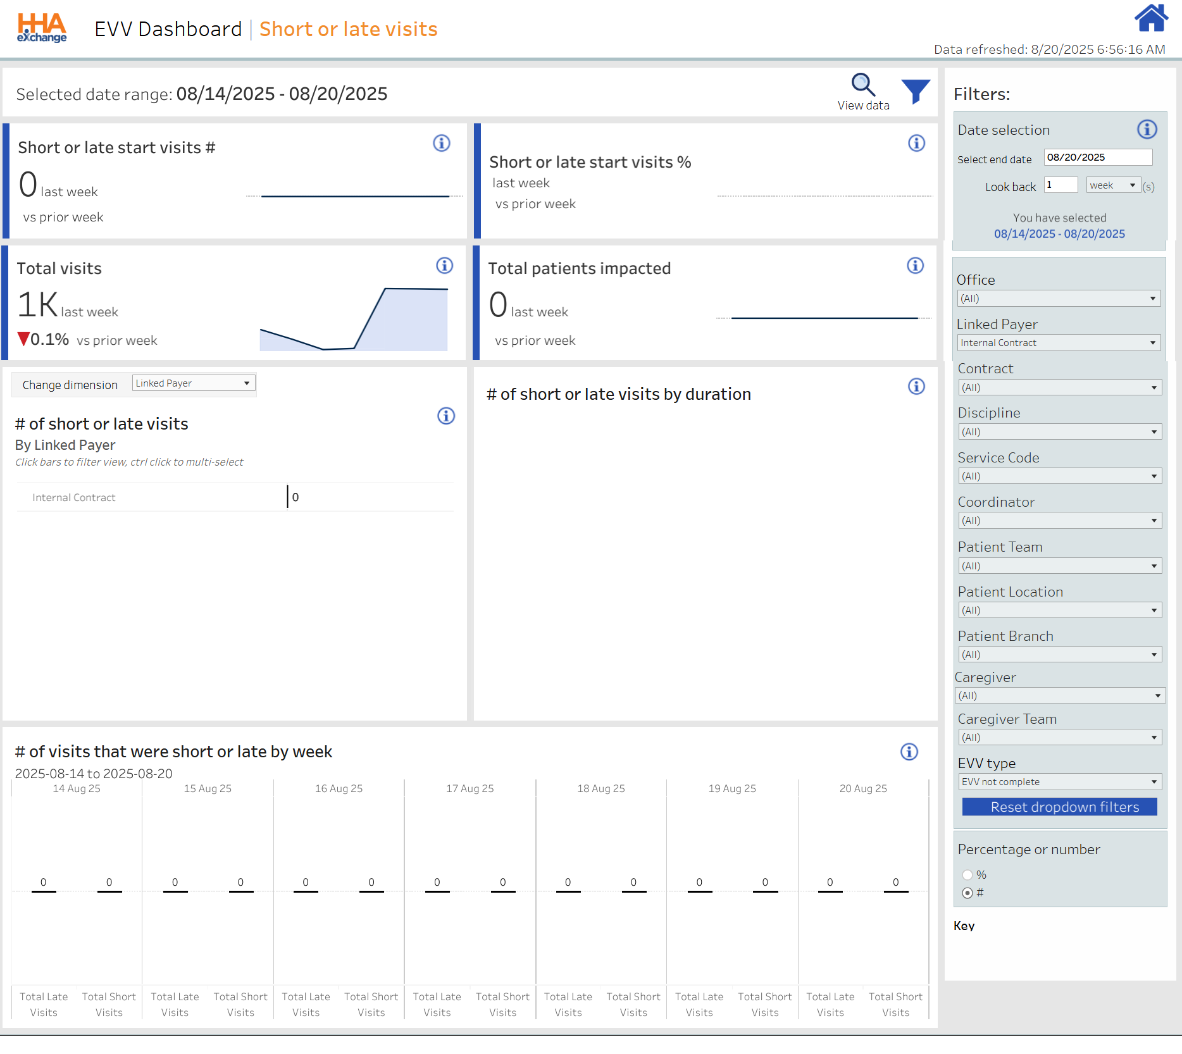Screen dimensions: 1182x1054
Task: Open the Linked Payer filter dropdown
Action: (1059, 343)
